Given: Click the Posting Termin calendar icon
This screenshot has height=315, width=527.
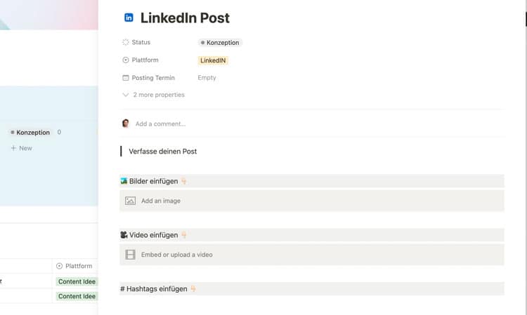Looking at the screenshot, I should [x=126, y=78].
